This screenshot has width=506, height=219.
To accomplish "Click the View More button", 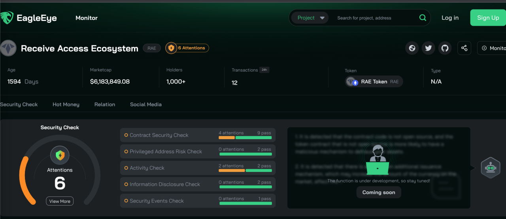I will (60, 201).
